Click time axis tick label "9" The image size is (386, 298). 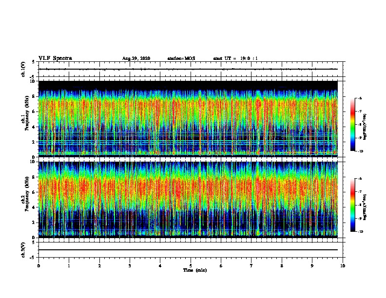click(x=312, y=266)
